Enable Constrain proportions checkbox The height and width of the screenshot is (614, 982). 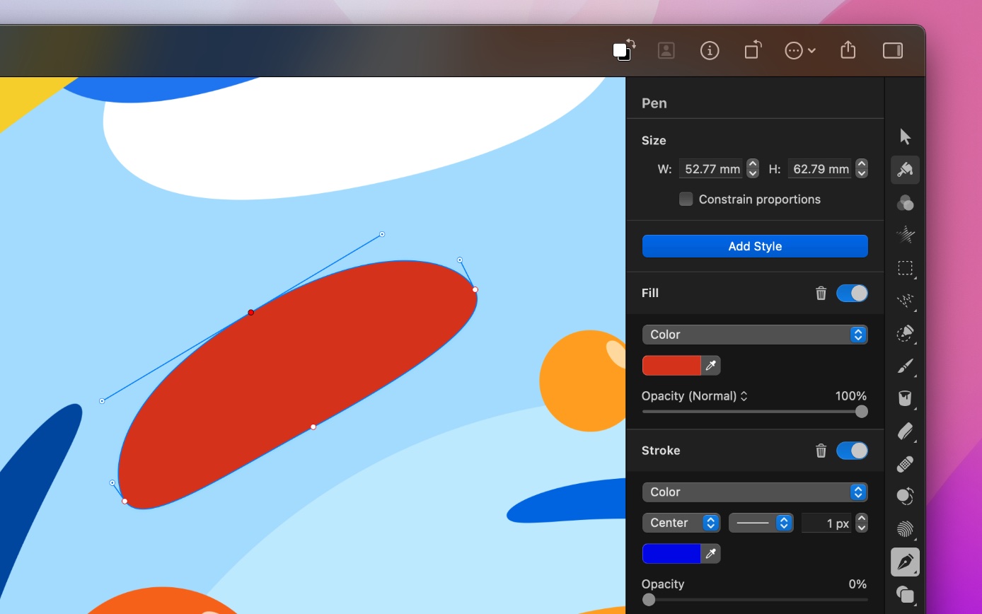click(686, 199)
